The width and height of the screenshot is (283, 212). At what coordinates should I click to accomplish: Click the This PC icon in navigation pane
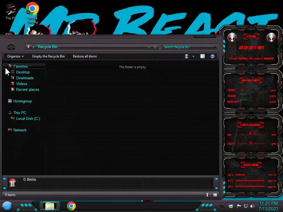10,113
